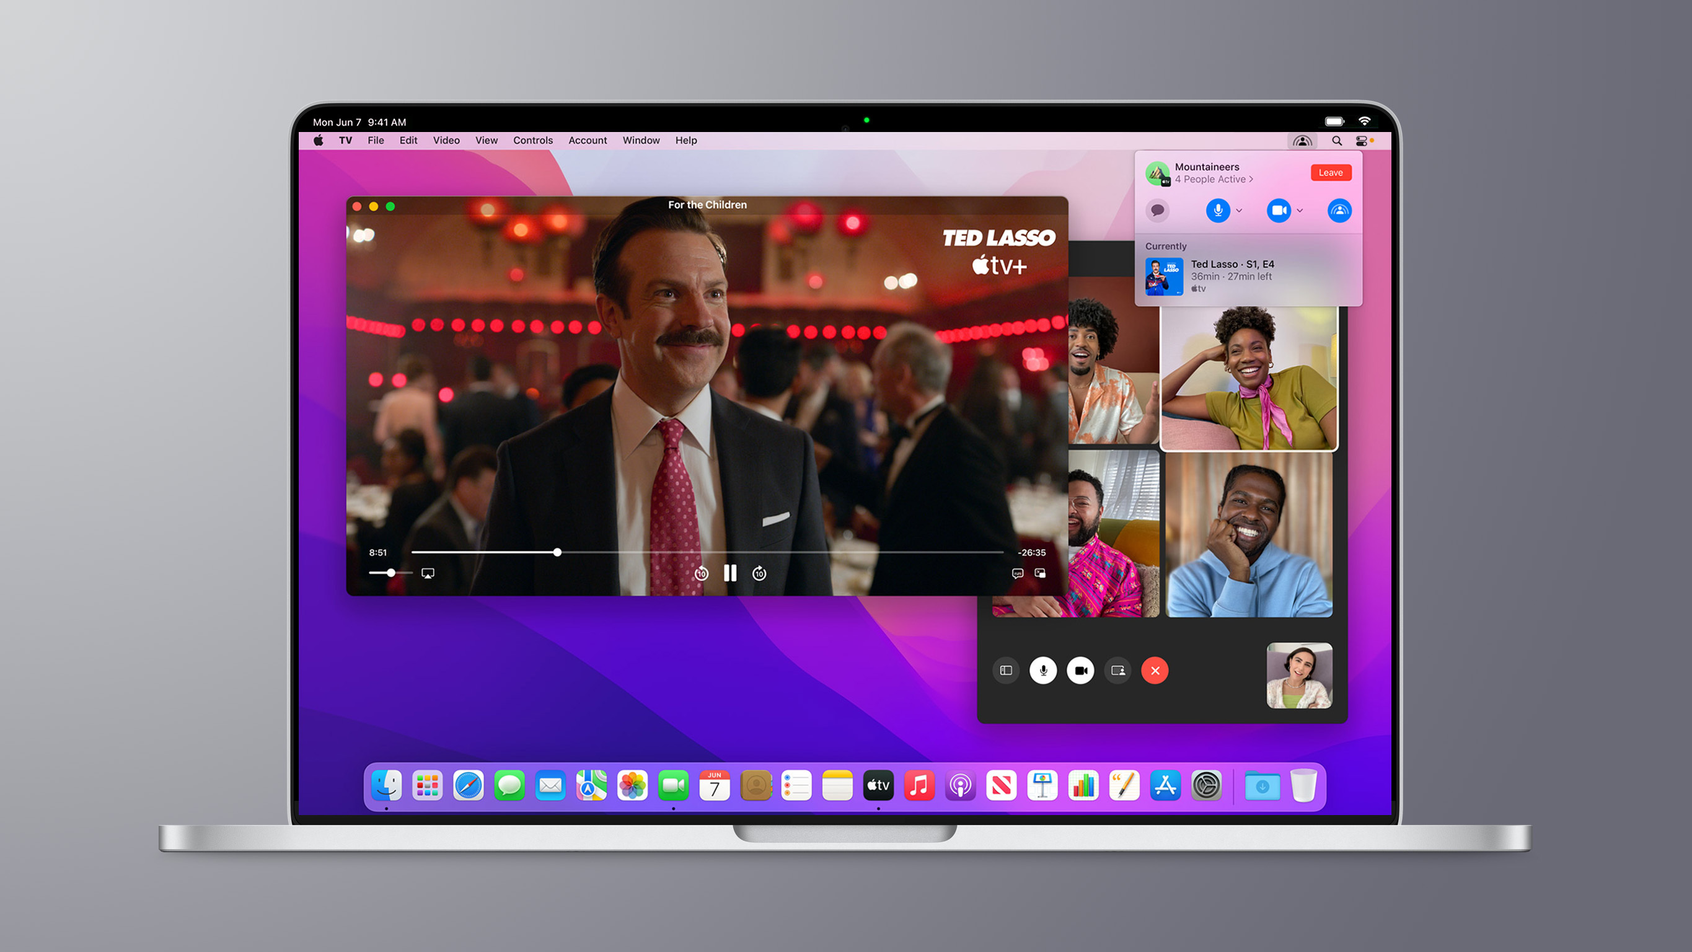Turn off camera in the SharePlay panel
Image resolution: width=1692 pixels, height=952 pixels.
coord(1279,210)
